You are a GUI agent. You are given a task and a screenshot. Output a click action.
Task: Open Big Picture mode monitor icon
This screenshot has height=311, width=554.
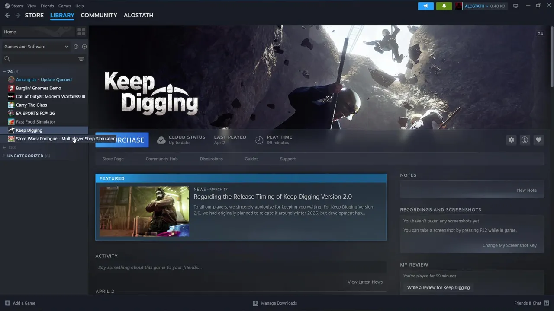pyautogui.click(x=515, y=6)
